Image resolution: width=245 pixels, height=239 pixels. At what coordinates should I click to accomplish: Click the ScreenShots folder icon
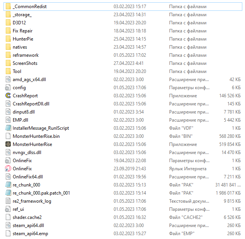point(8,63)
